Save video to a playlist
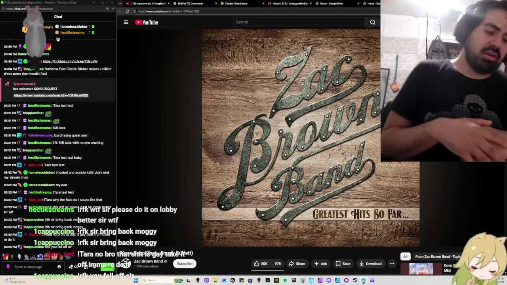 (343, 264)
